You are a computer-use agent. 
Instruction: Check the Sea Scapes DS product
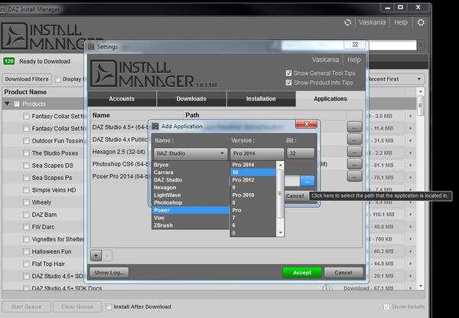click(26, 166)
